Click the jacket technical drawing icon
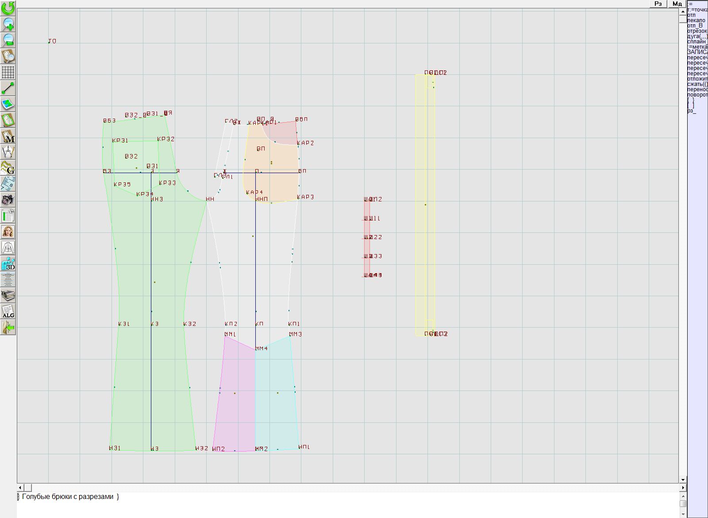The height and width of the screenshot is (518, 708). click(x=8, y=247)
